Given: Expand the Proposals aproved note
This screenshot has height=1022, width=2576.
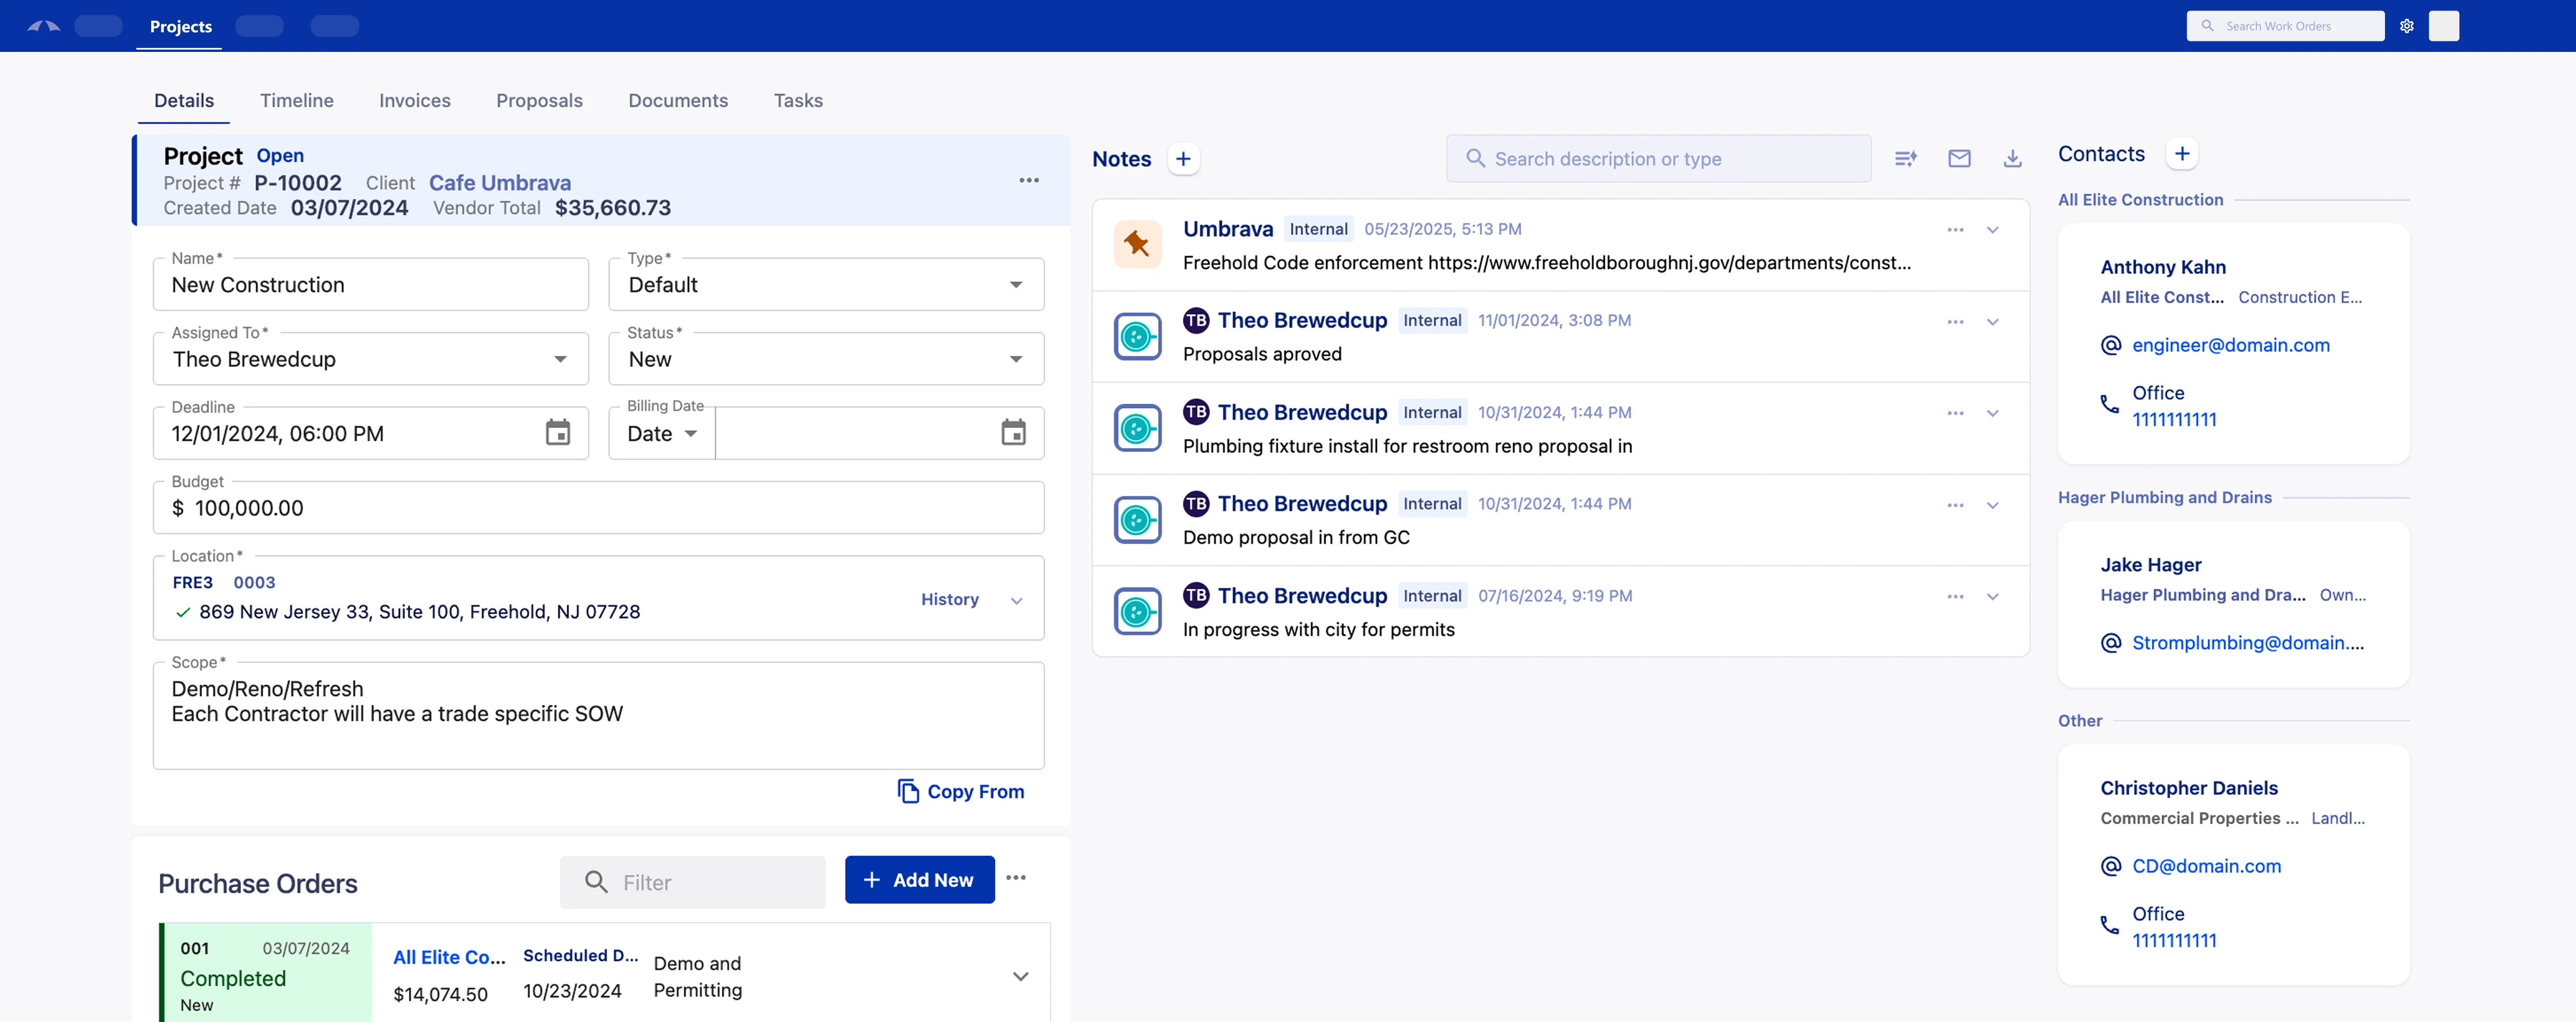Looking at the screenshot, I should coord(1992,322).
